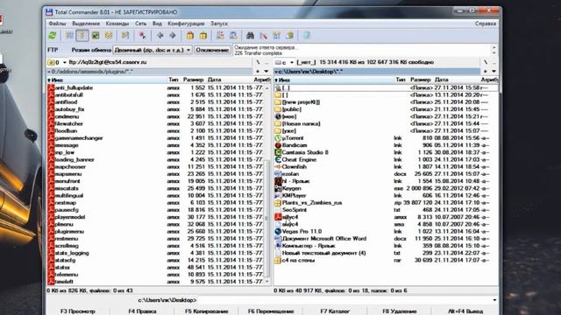Click left panel favorites asterisk button
561x315 pixels.
pyautogui.click(x=258, y=72)
